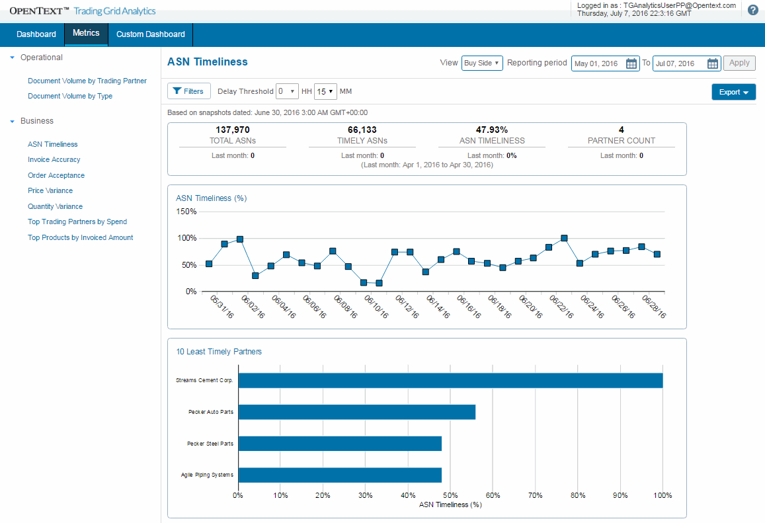Open the Price Variance metric

tap(50, 191)
